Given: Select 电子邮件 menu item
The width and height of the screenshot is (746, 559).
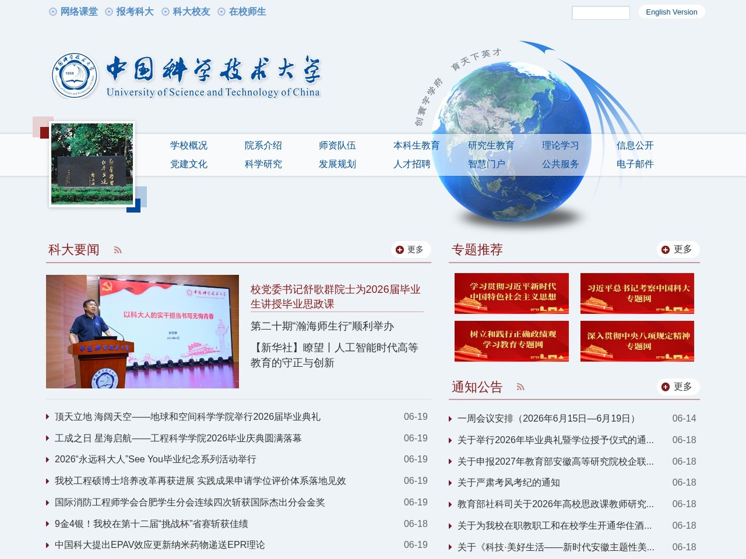Looking at the screenshot, I should 635,164.
